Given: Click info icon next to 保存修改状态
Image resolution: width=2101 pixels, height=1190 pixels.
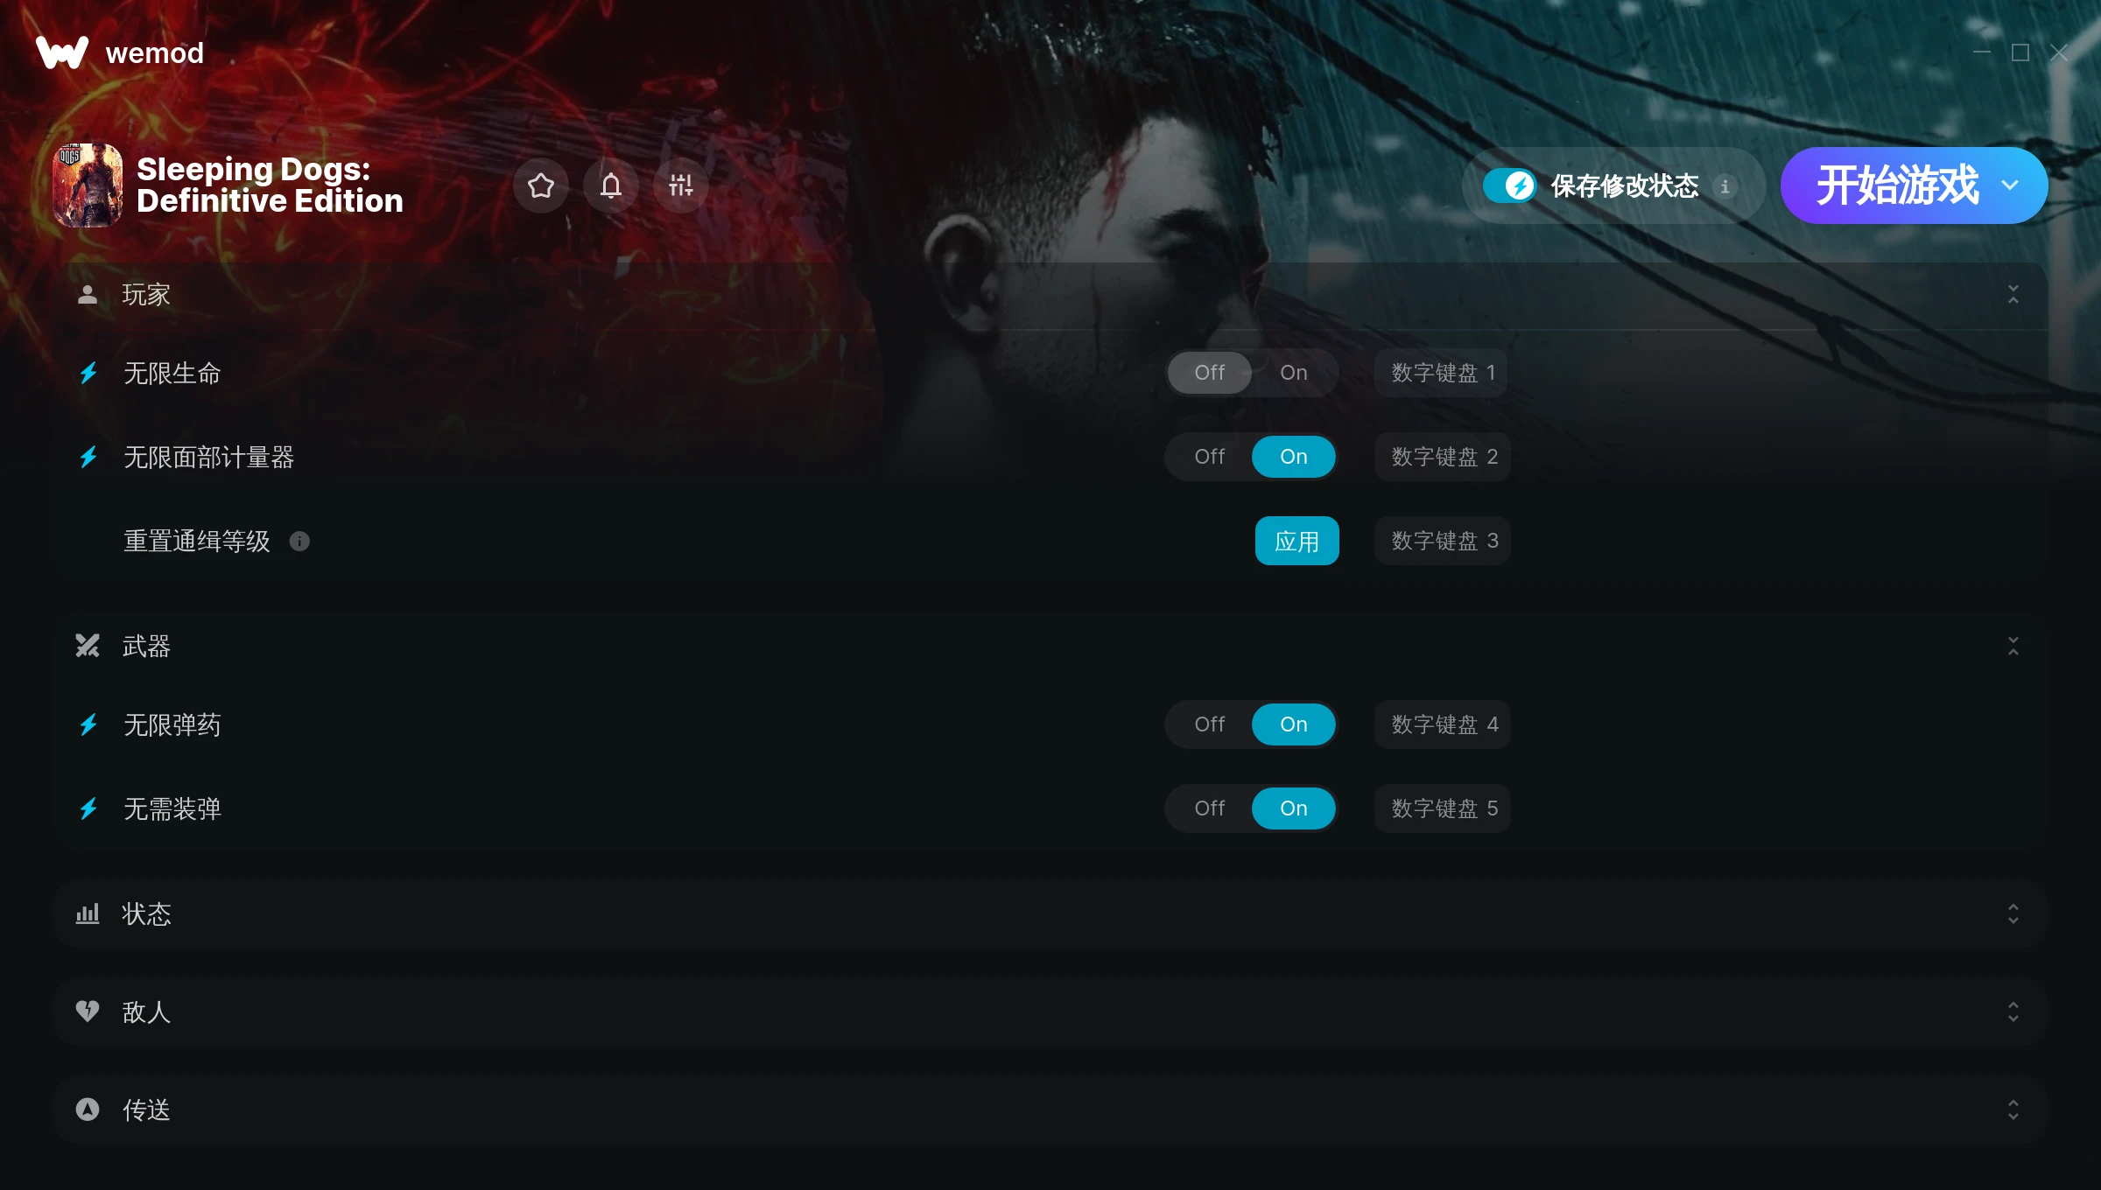Looking at the screenshot, I should click(1725, 186).
